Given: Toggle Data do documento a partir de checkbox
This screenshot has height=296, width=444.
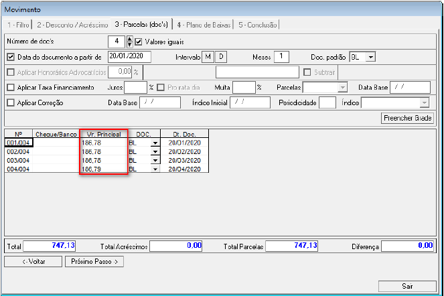Looking at the screenshot, I should tap(11, 57).
